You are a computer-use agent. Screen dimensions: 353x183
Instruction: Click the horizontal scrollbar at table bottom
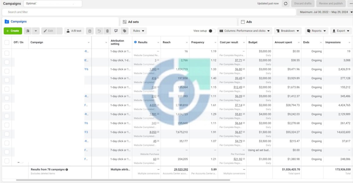[x=123, y=180]
